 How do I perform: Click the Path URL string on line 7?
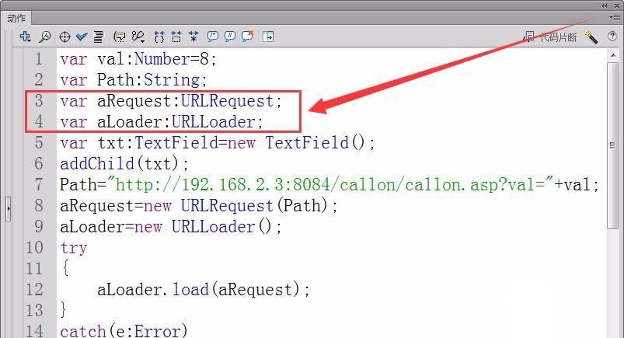(330, 184)
